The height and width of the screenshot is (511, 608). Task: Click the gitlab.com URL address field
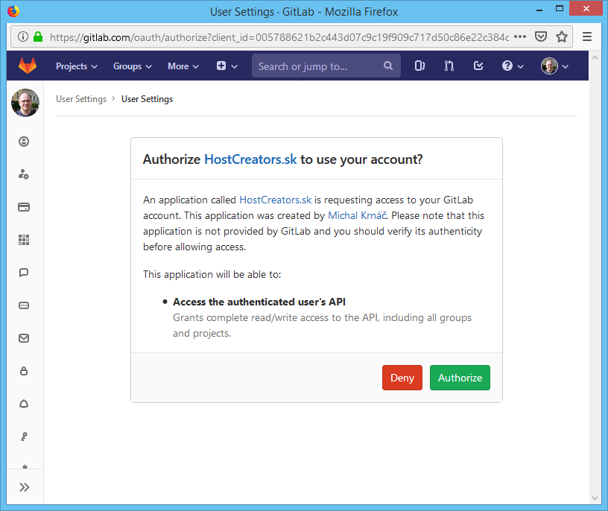click(x=279, y=37)
